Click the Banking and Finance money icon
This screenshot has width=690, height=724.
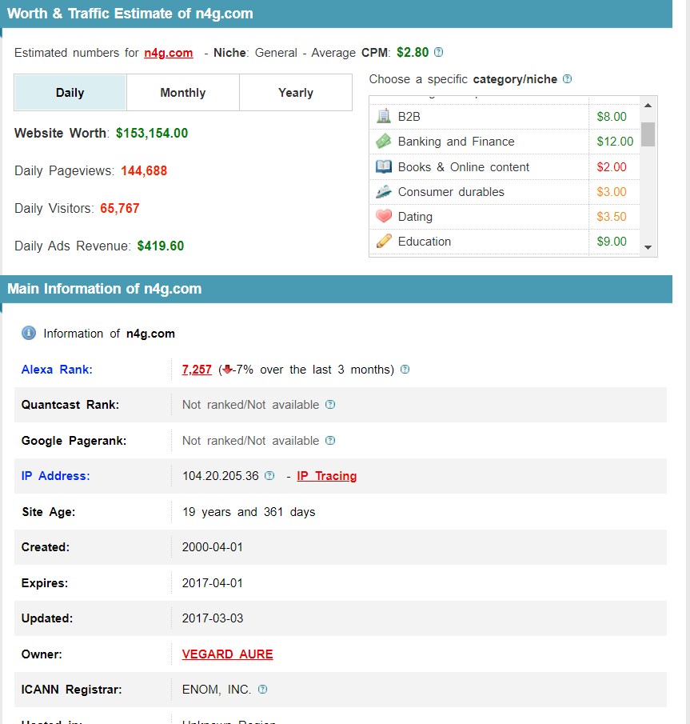(x=384, y=141)
